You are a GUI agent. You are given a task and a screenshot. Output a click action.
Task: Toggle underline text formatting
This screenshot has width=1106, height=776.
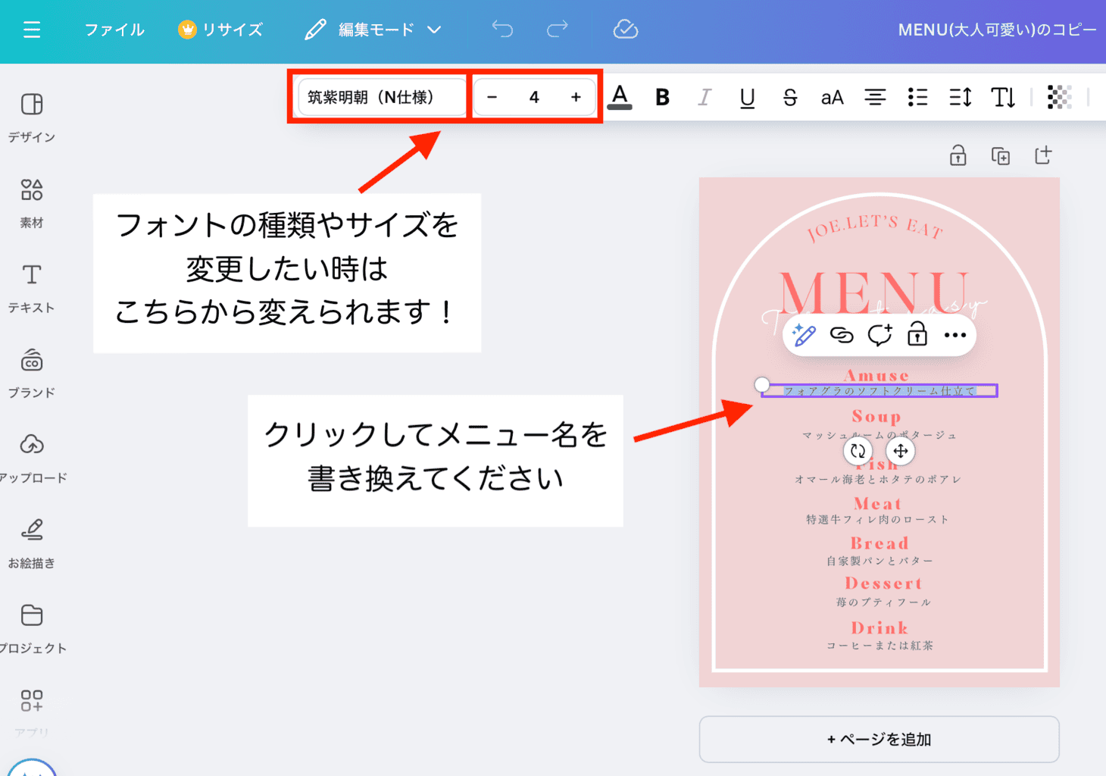tap(747, 97)
